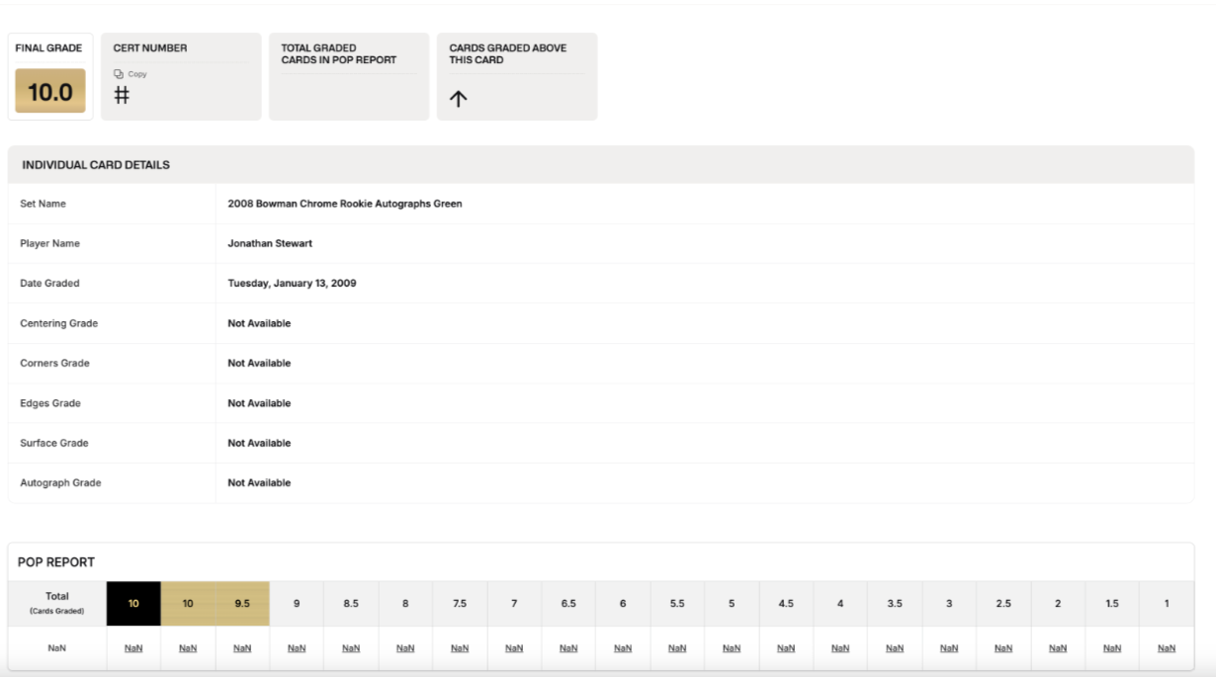Click the up arrow under Cards Graded Above

(459, 99)
